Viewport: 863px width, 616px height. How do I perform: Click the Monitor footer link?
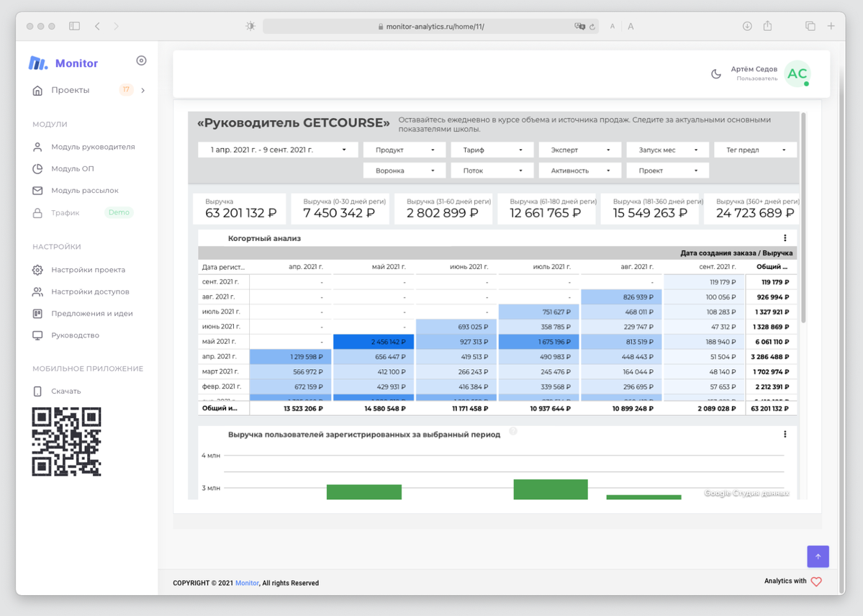coord(247,583)
